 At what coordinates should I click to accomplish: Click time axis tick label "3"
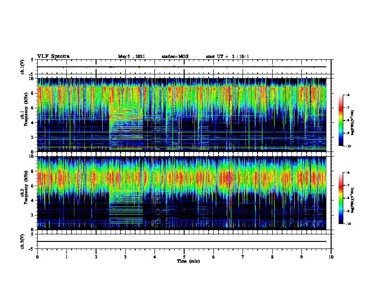pos(125,257)
